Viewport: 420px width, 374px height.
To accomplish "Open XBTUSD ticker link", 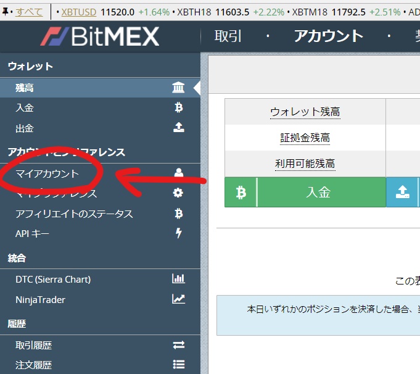I will 79,12.
